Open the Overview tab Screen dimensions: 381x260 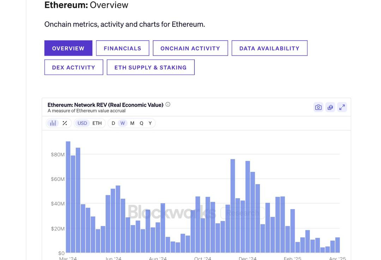(68, 48)
